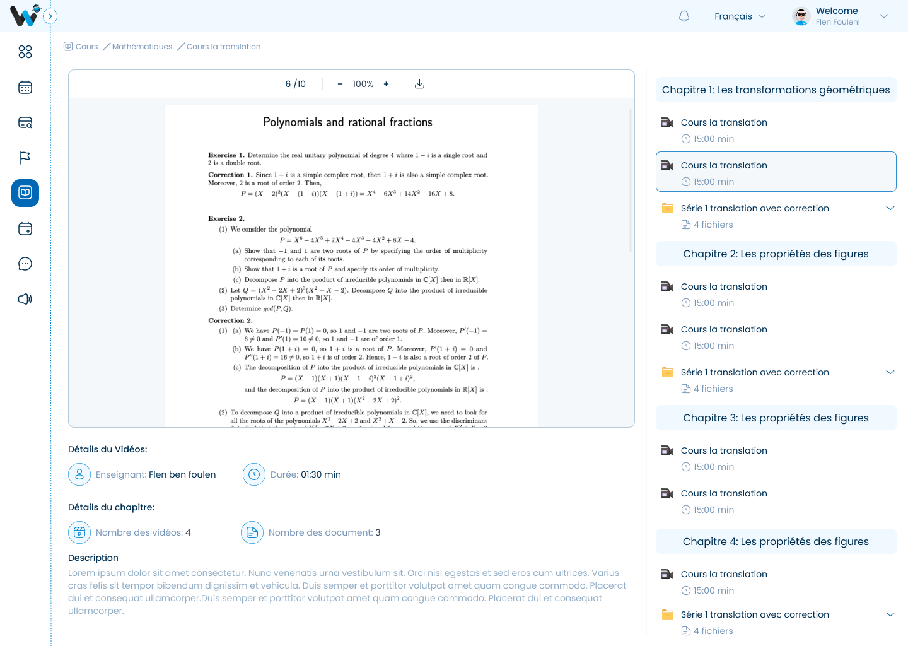Open Chapitre 3: Les propriétés des figures header
Image resolution: width=908 pixels, height=646 pixels.
coord(776,418)
